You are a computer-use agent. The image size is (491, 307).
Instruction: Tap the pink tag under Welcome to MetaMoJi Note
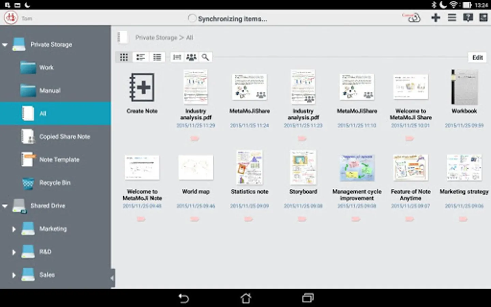point(141,219)
